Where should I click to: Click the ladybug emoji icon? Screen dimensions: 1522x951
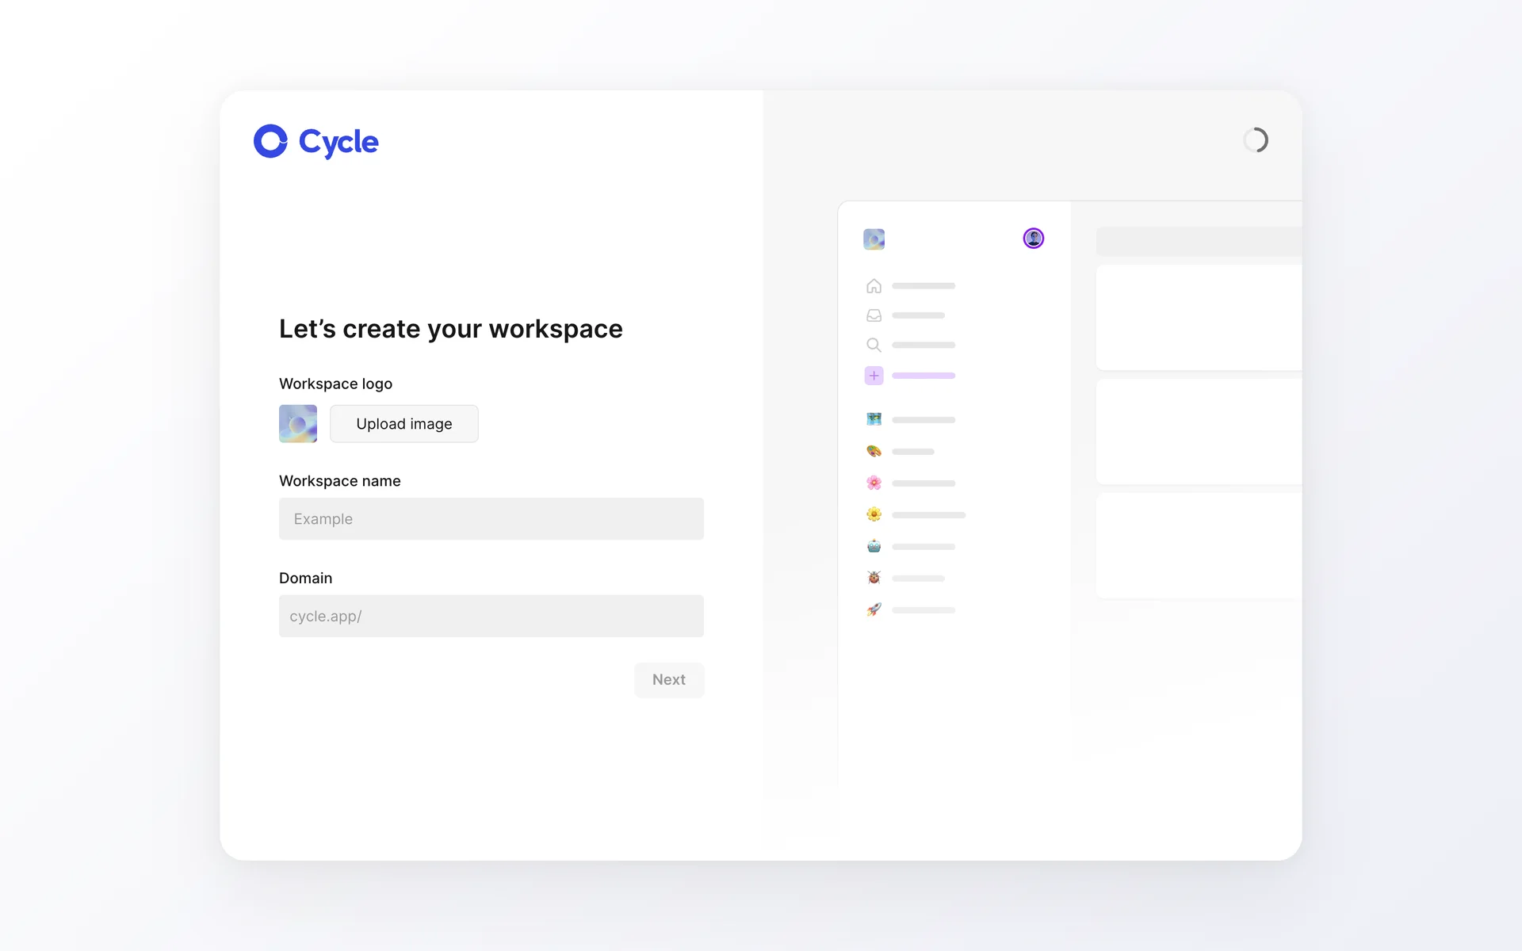coord(874,578)
